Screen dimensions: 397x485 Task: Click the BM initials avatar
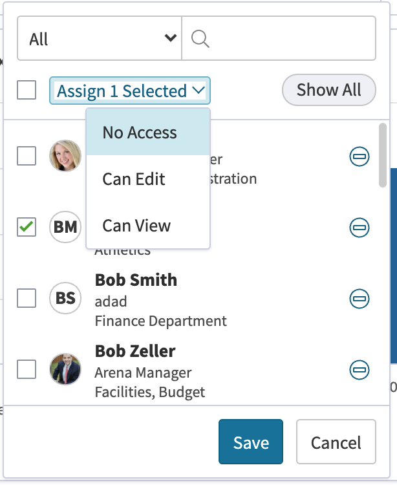tap(65, 227)
